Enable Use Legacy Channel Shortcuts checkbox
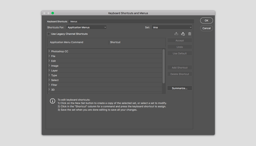 pyautogui.click(x=49, y=34)
